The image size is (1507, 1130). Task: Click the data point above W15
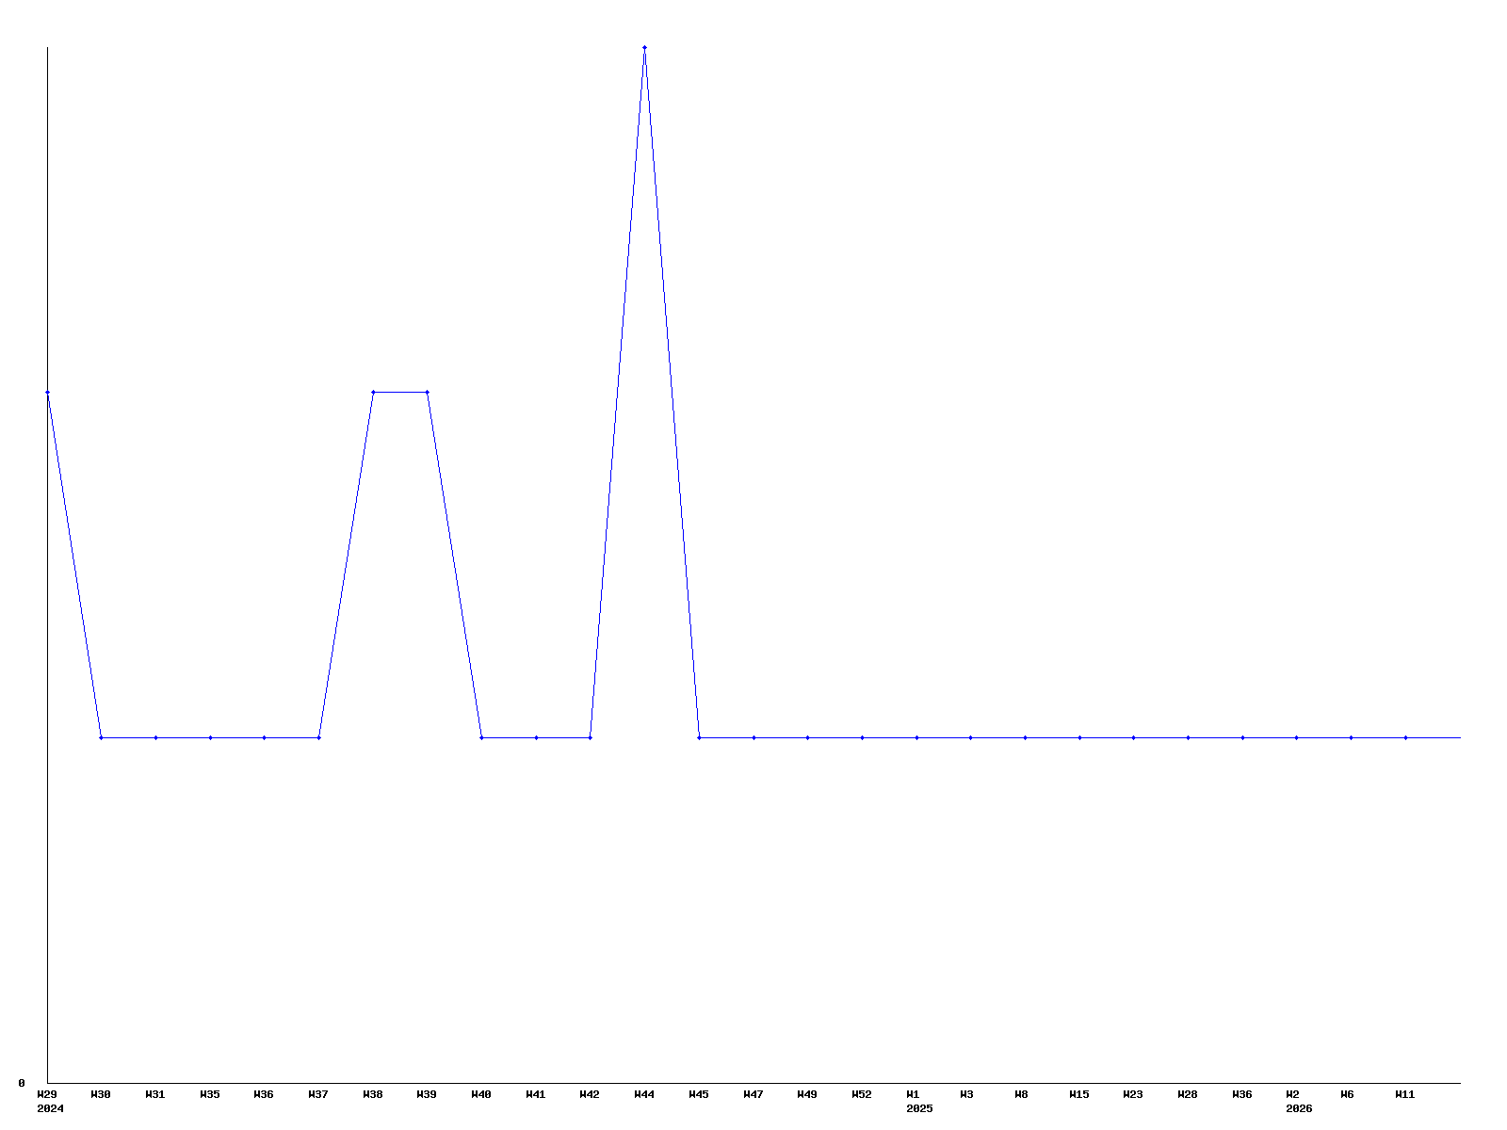tap(1079, 737)
